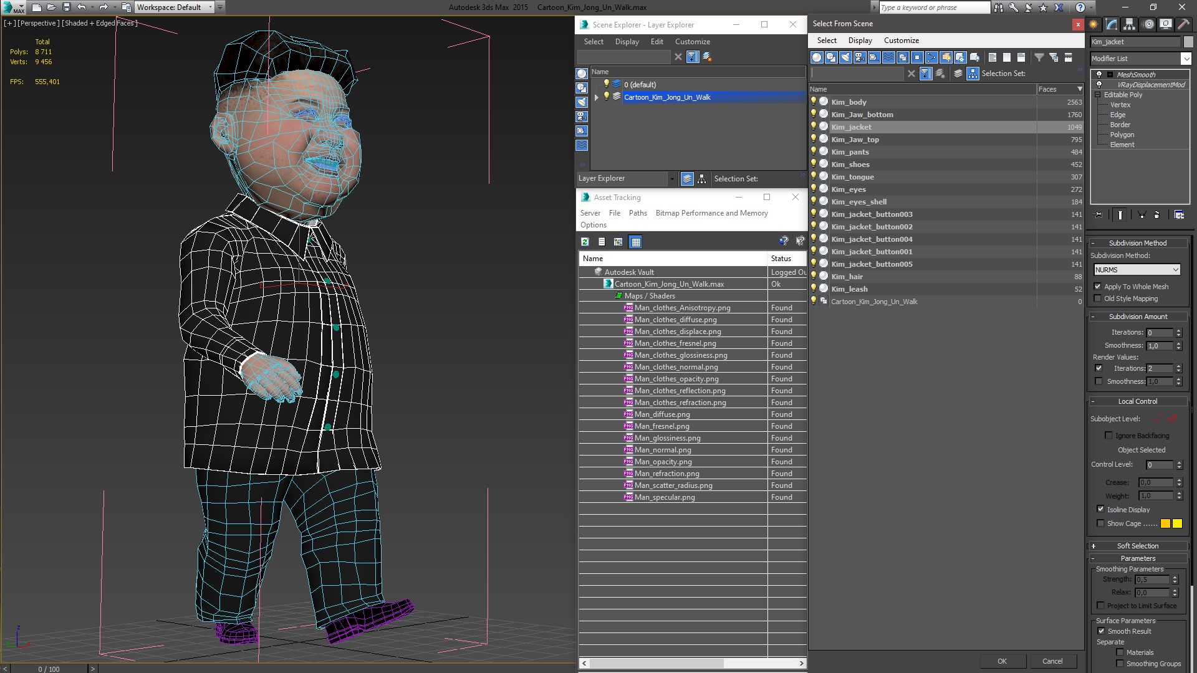Enable Old Style Mapping checkbox

1098,298
